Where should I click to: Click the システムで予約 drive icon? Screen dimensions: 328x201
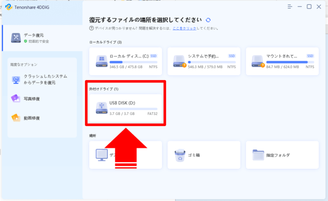click(179, 61)
